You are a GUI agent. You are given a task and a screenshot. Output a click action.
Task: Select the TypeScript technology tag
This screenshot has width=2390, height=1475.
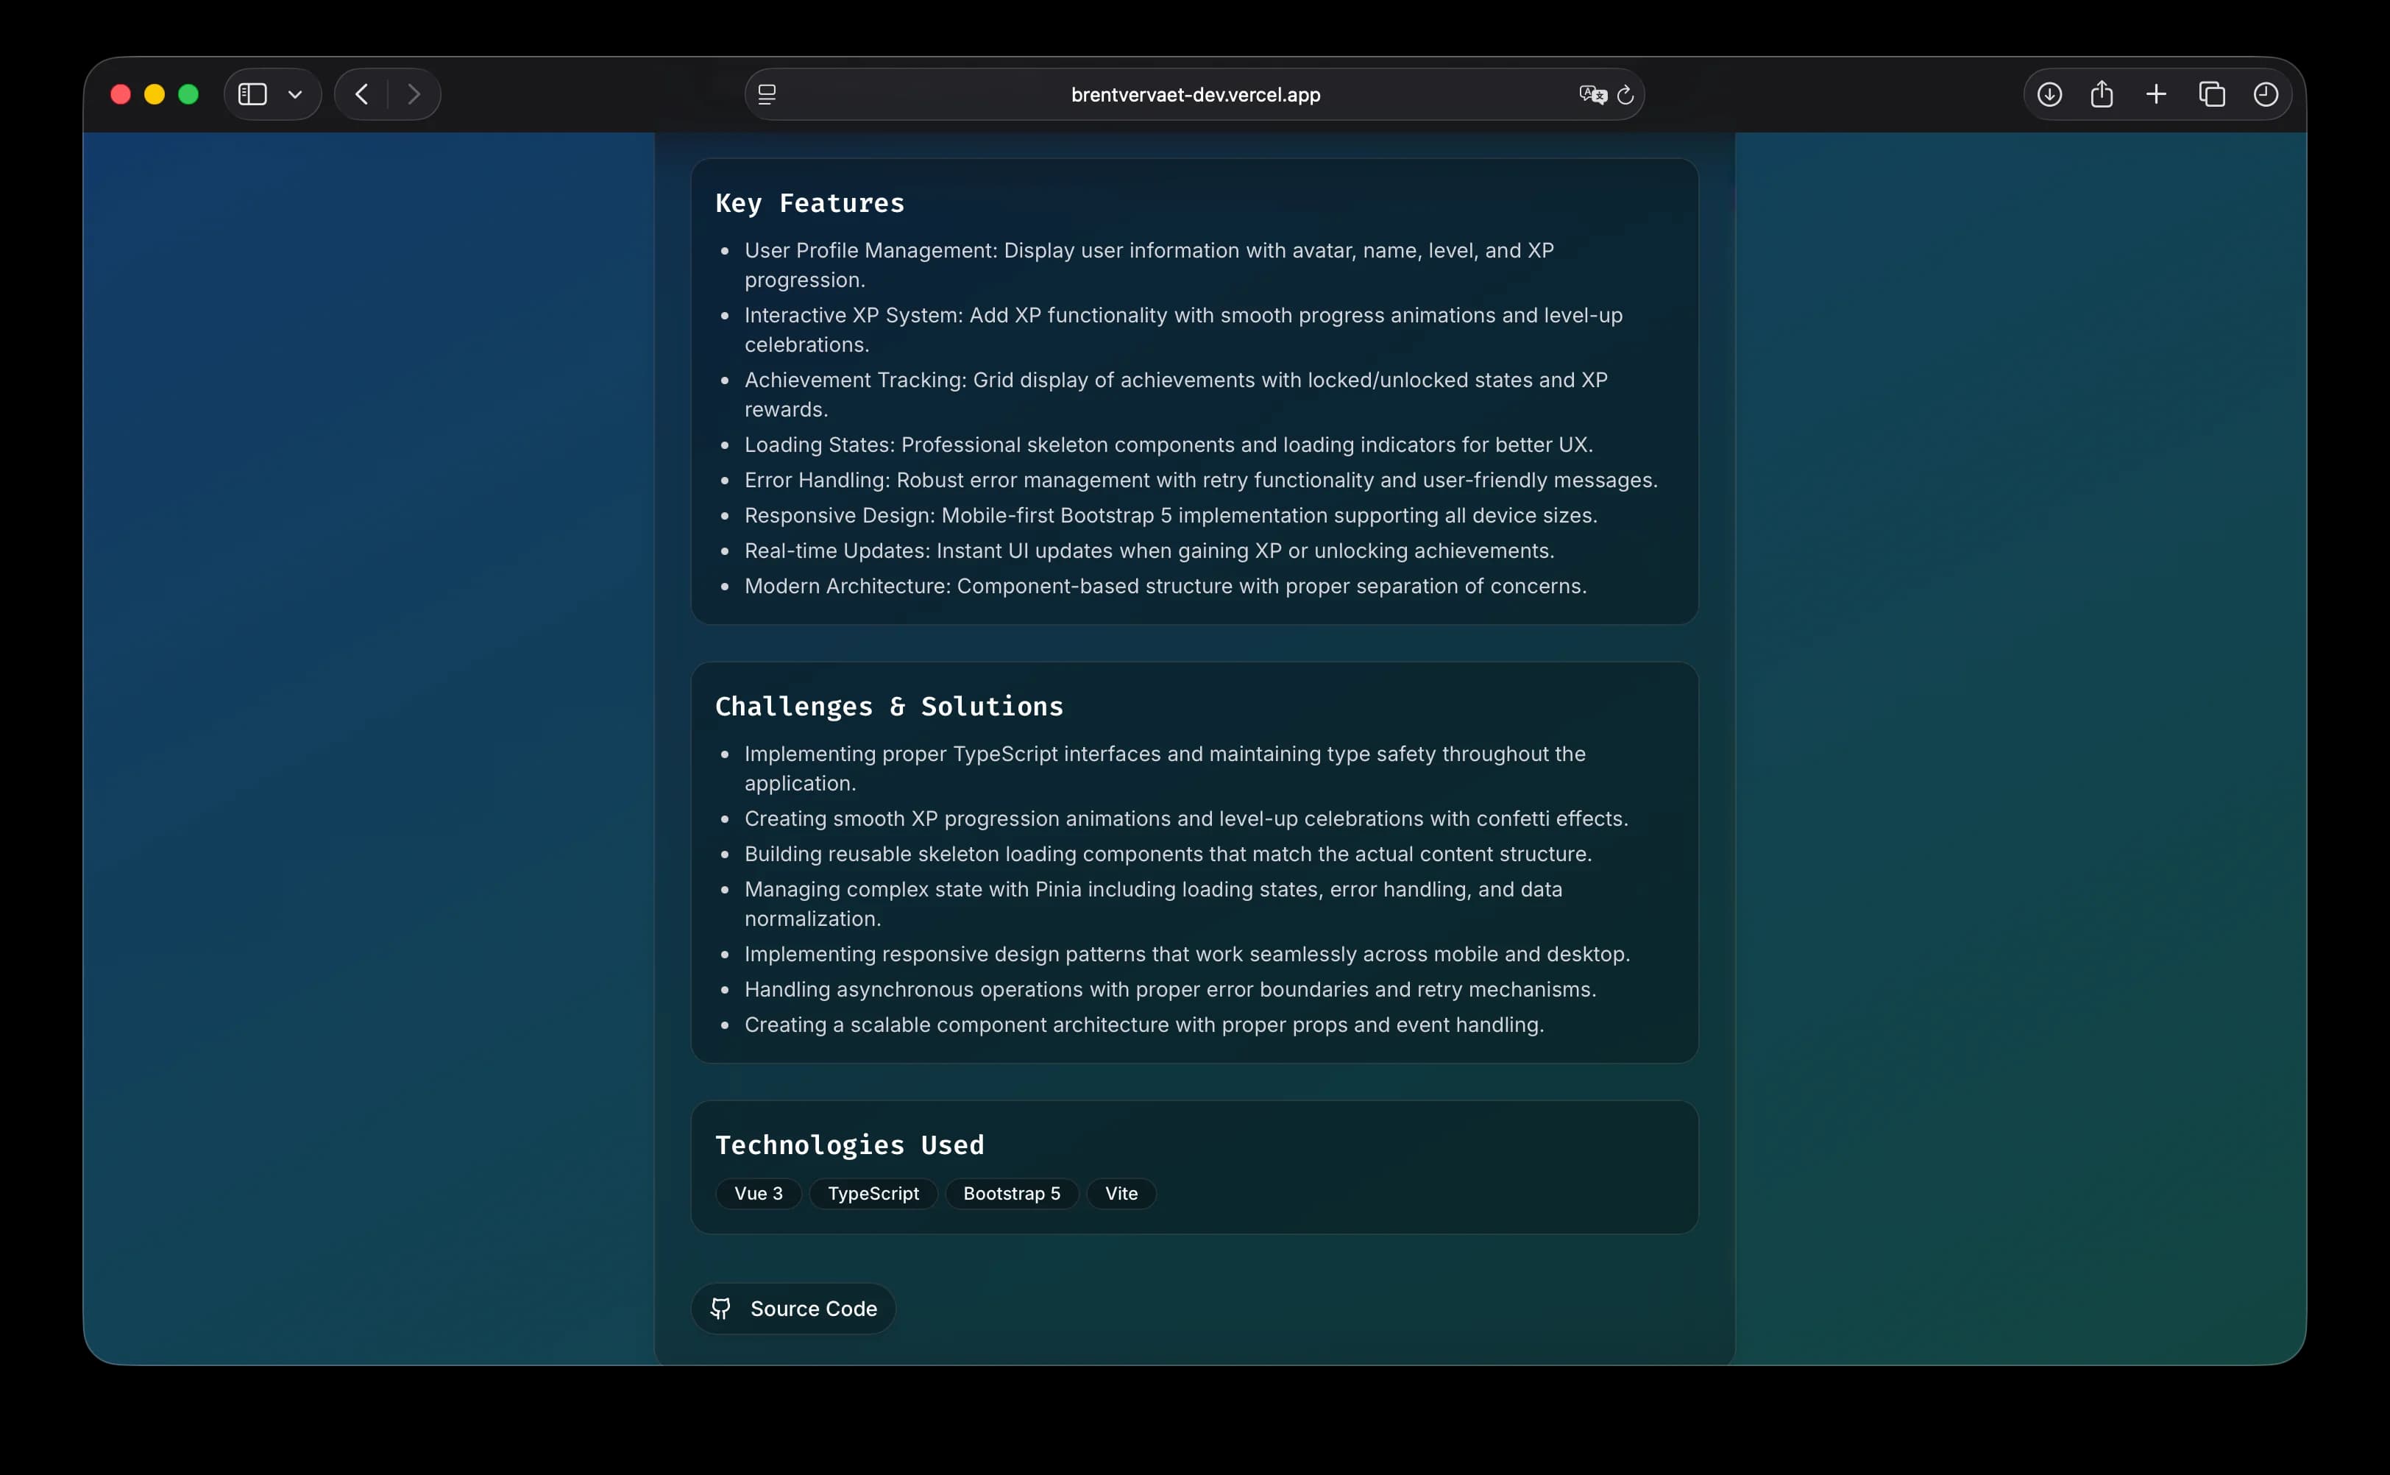(x=873, y=1193)
